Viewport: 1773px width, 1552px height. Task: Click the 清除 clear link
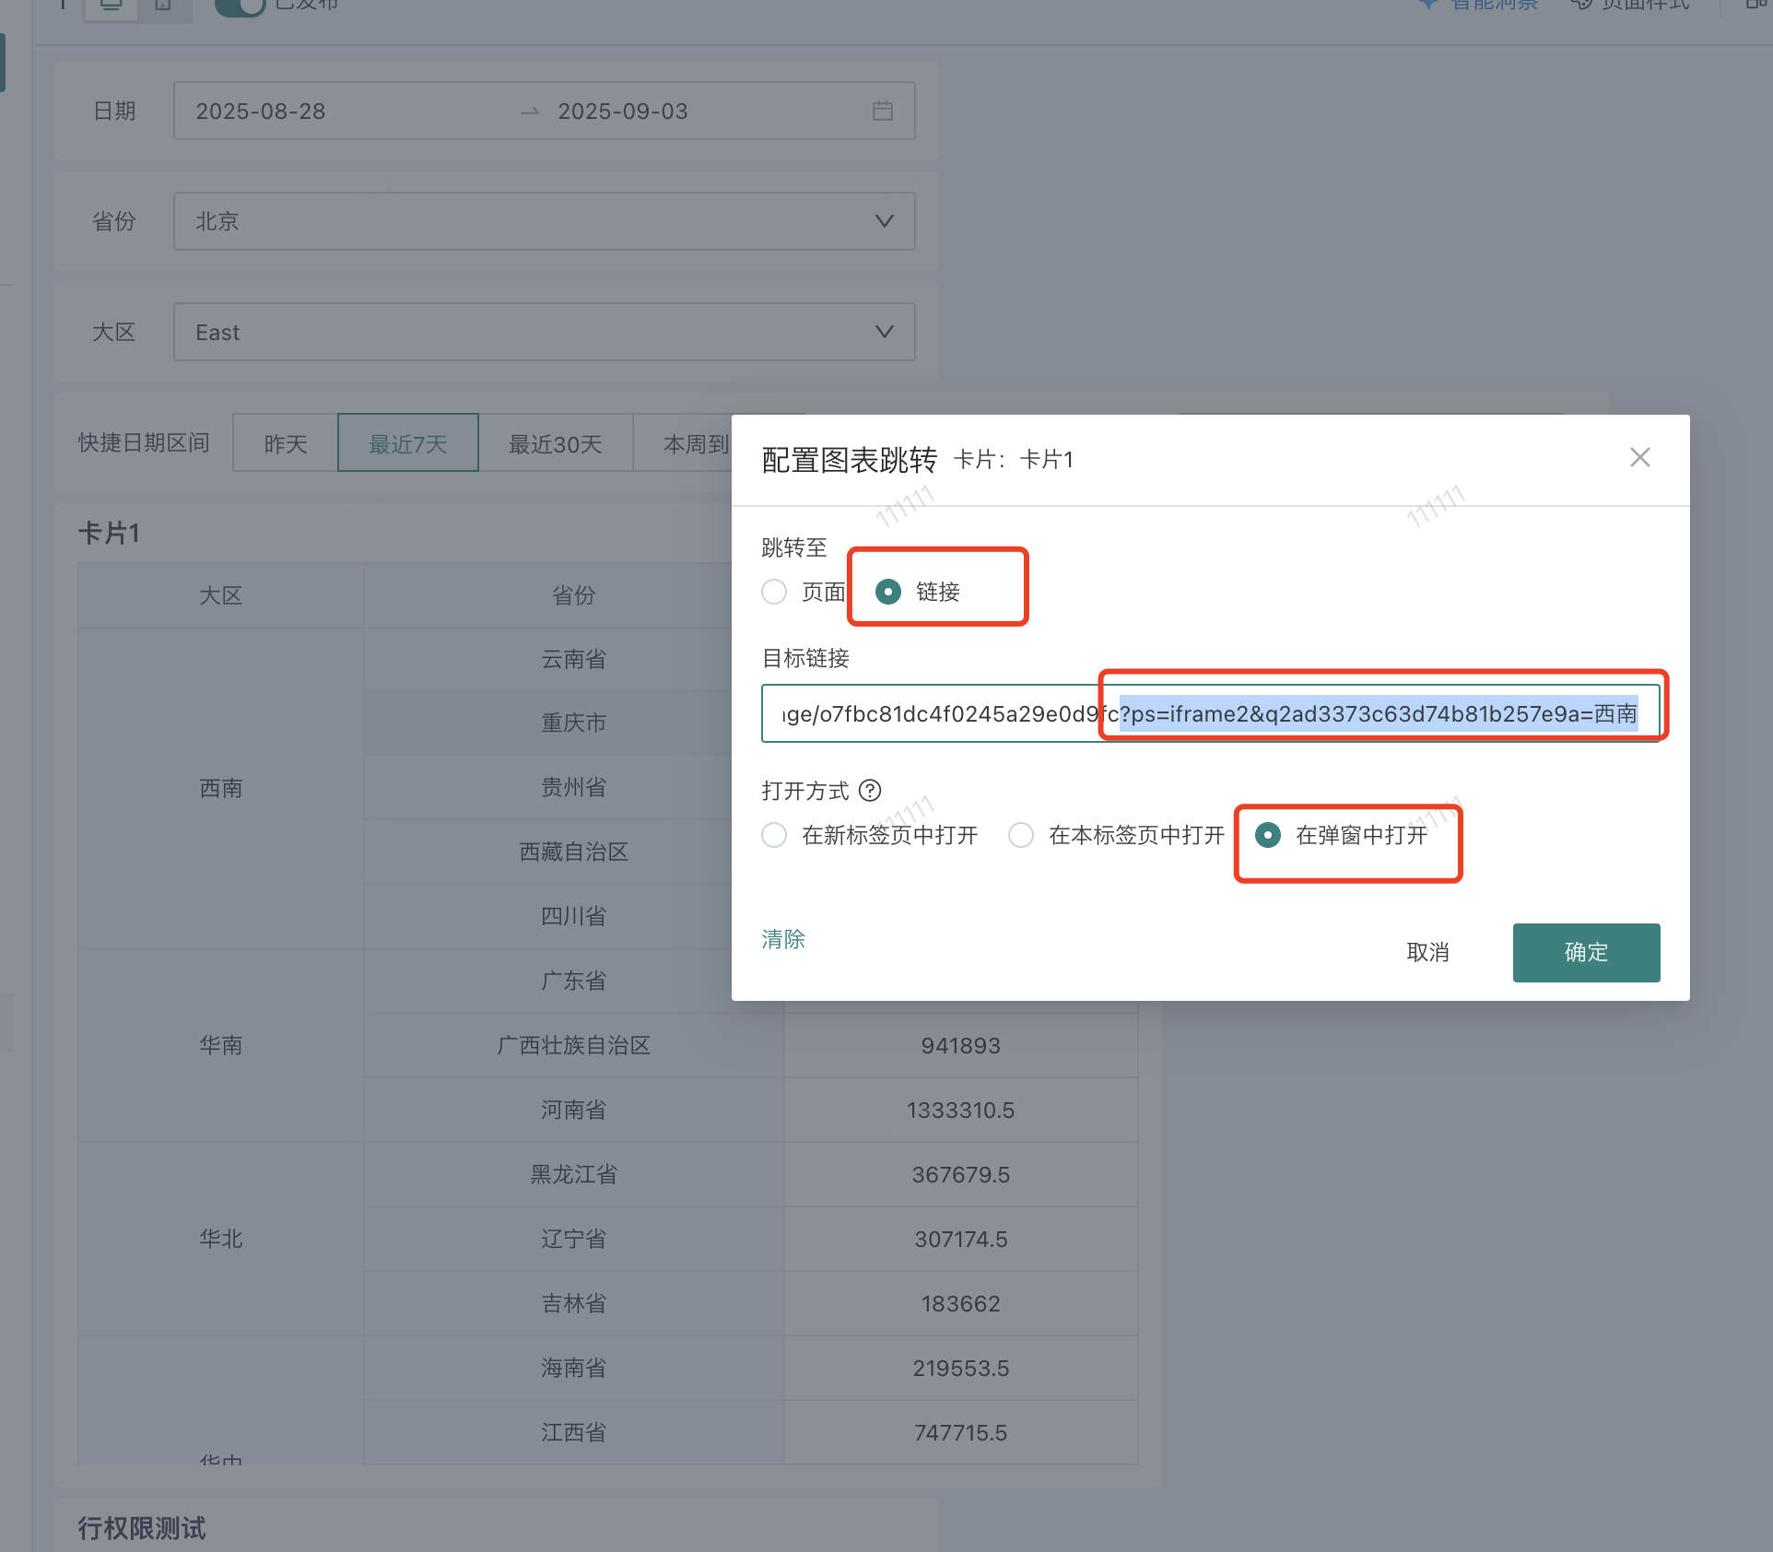pyautogui.click(x=783, y=939)
